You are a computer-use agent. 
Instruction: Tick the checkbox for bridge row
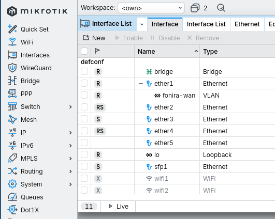click(84, 72)
